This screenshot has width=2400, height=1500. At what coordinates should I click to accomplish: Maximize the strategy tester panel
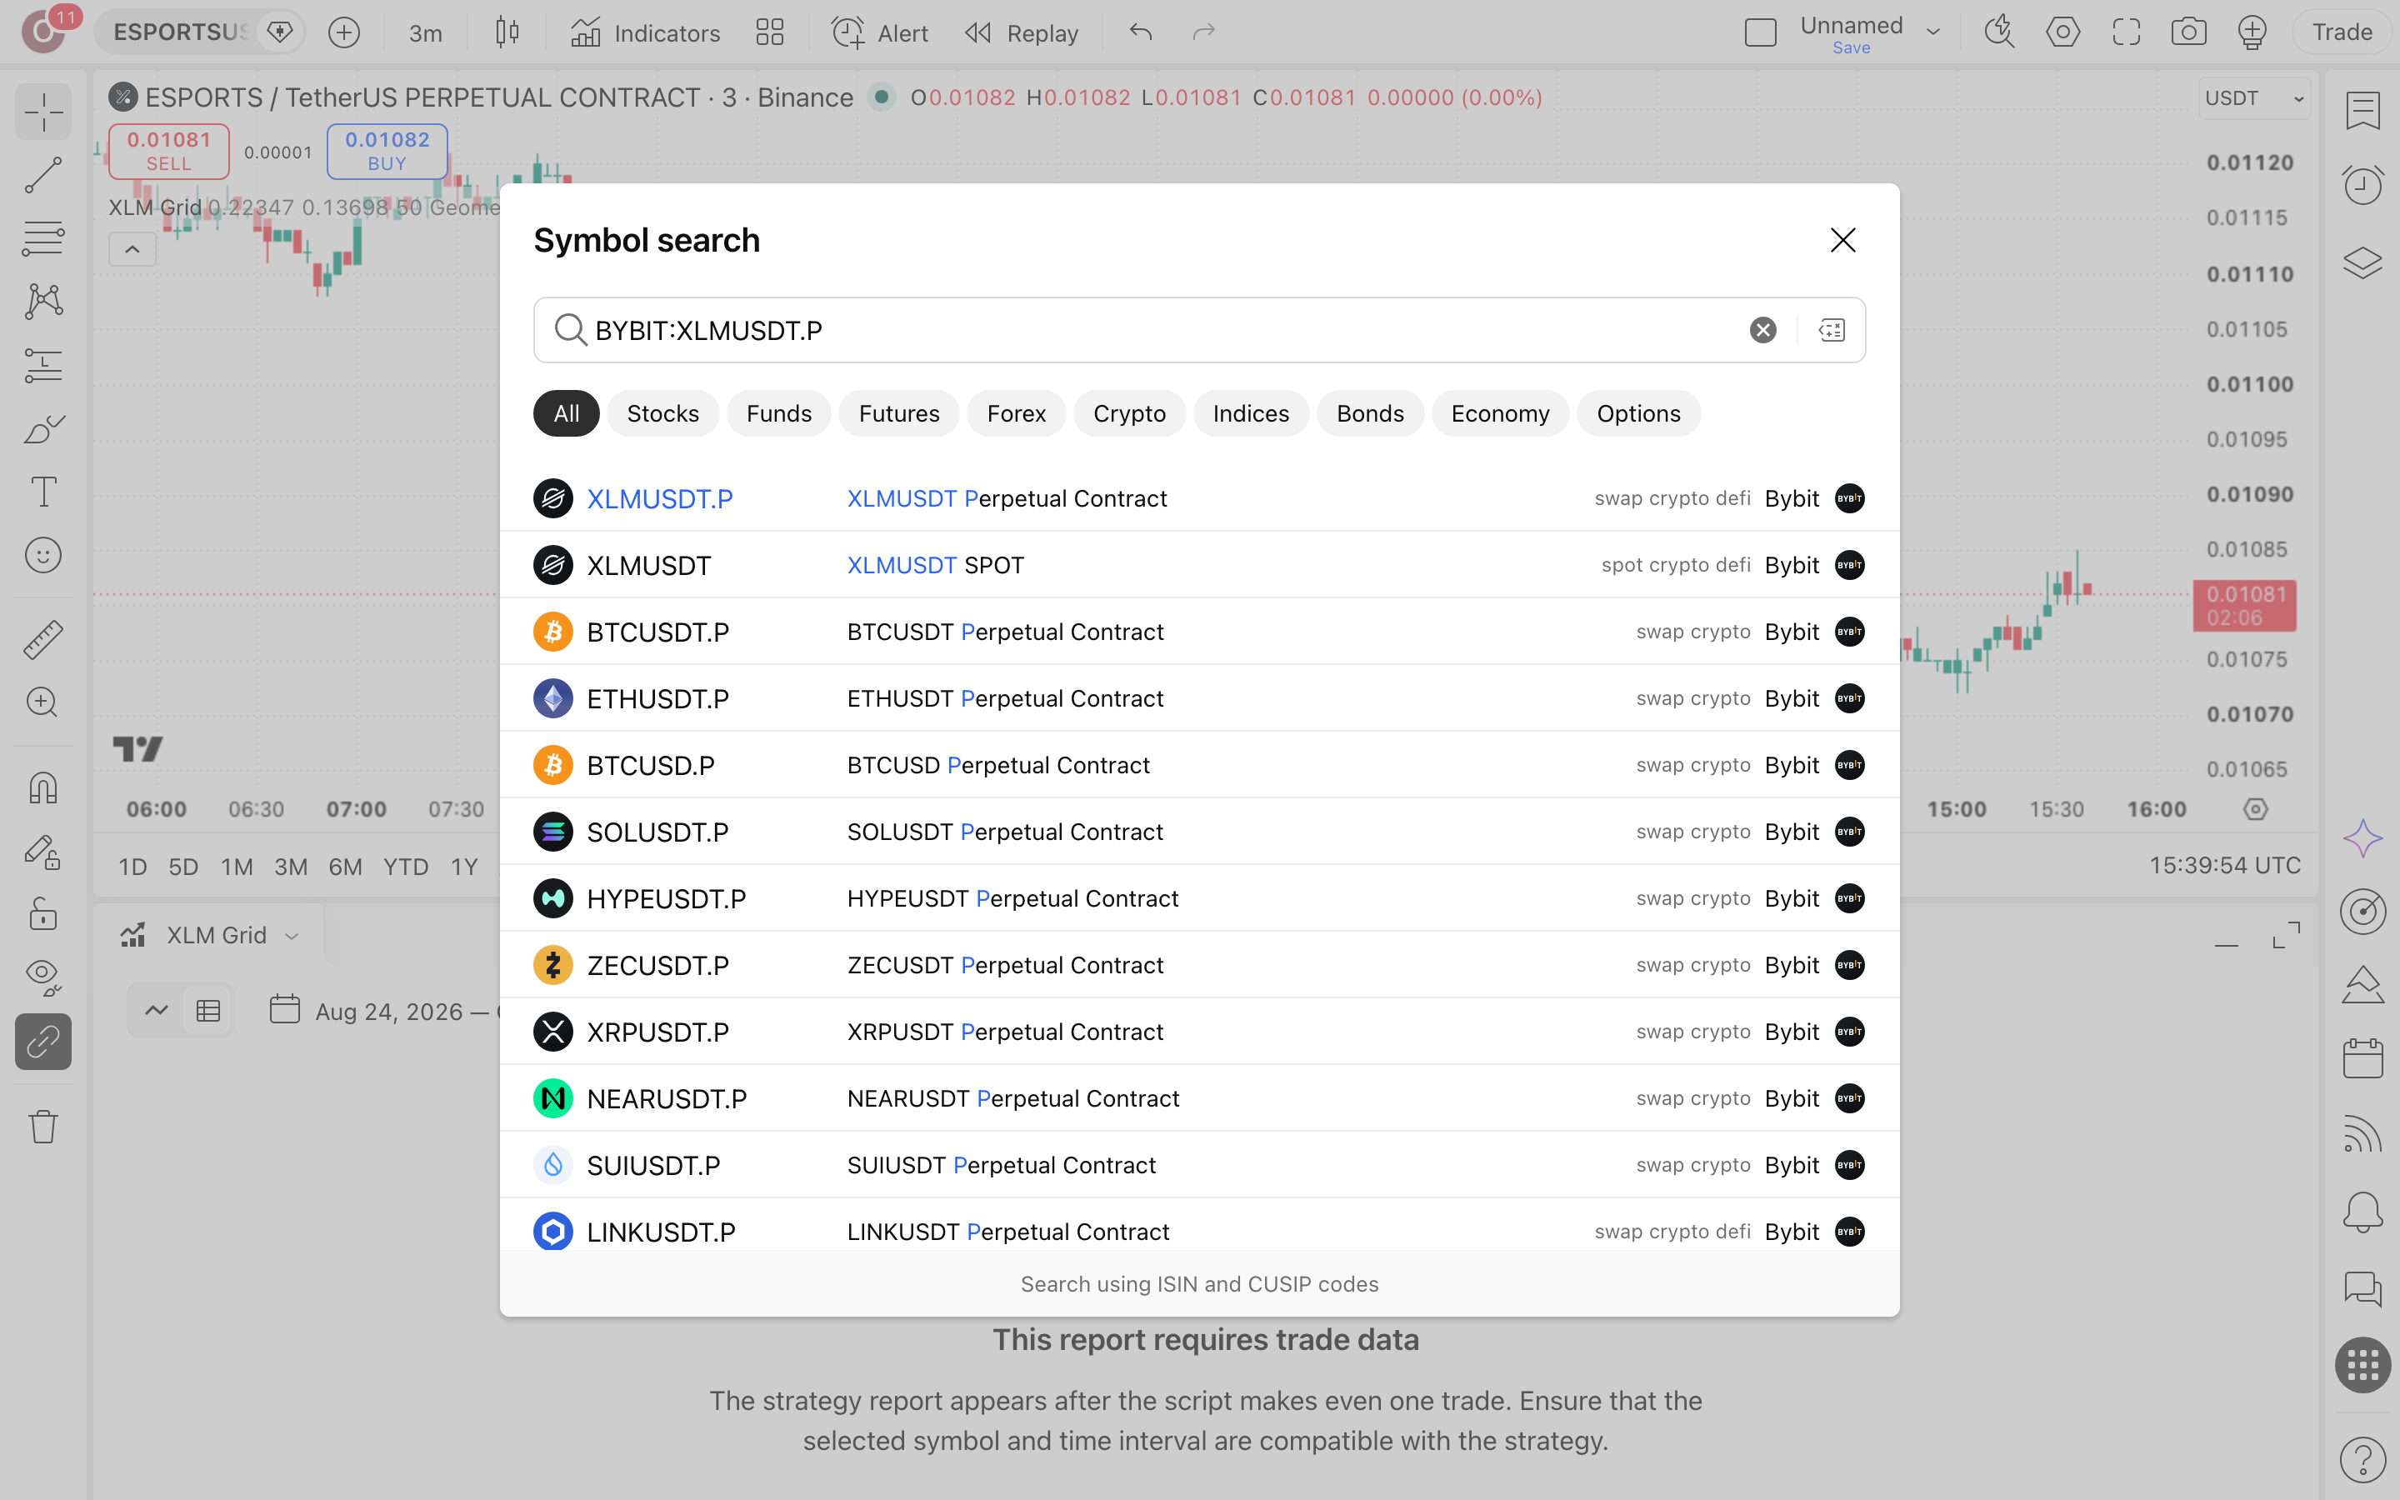pyautogui.click(x=2286, y=936)
